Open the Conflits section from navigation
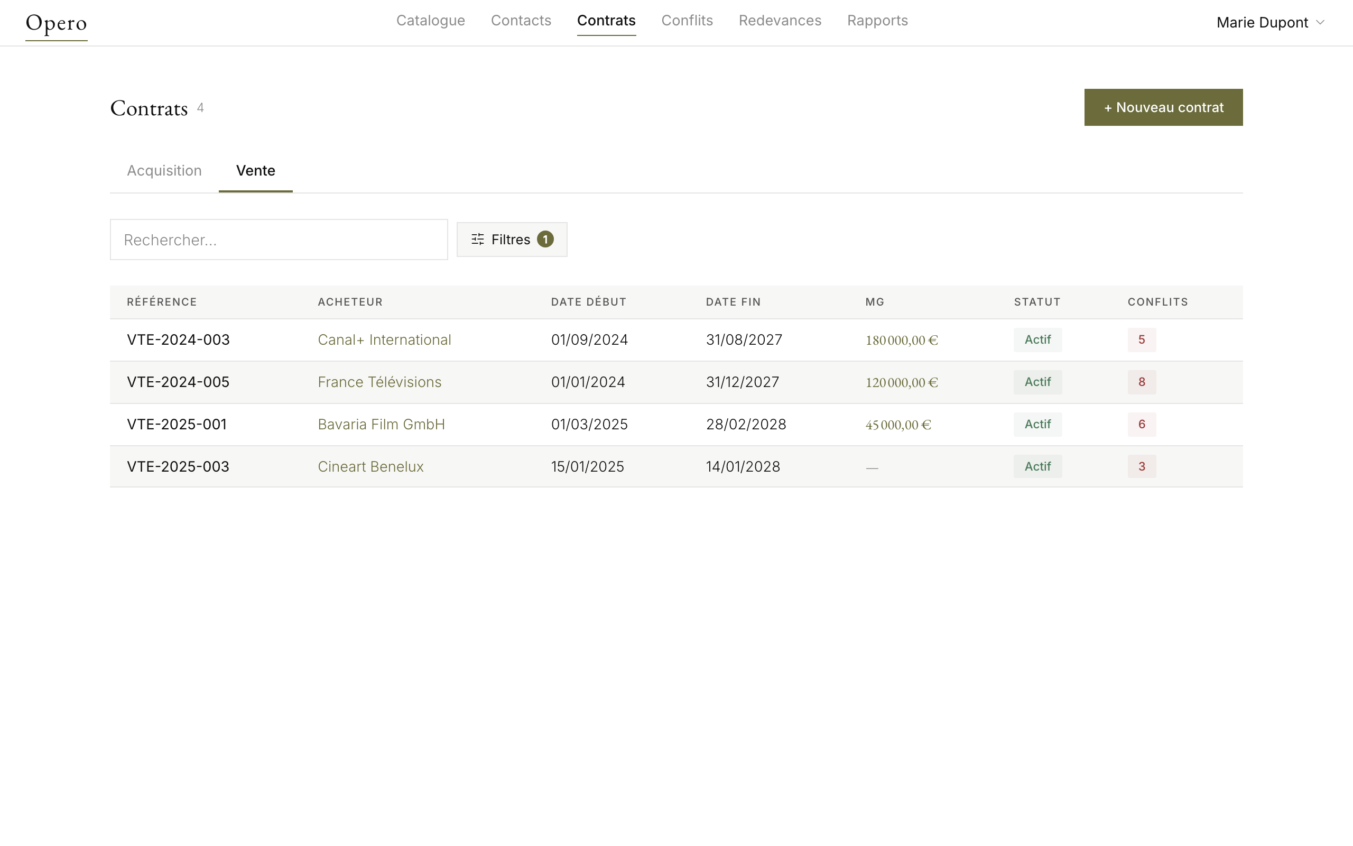 click(x=687, y=21)
